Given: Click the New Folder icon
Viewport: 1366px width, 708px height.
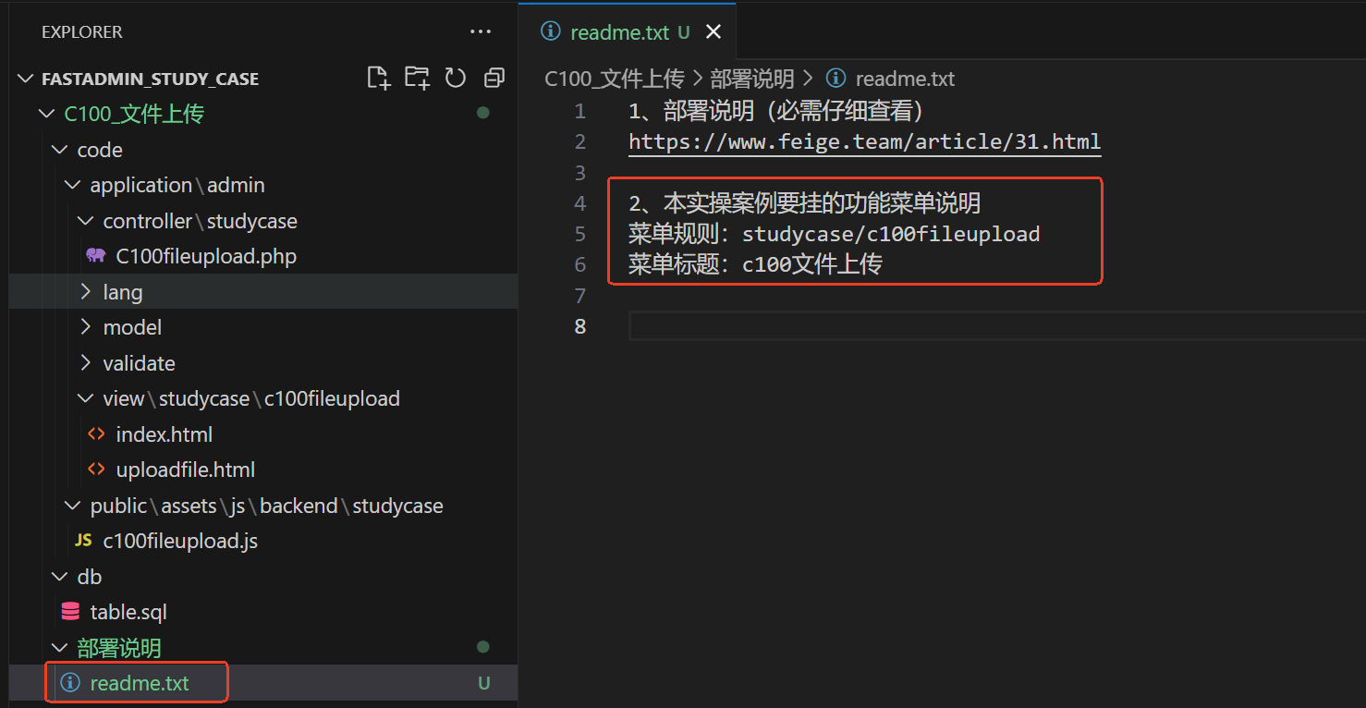Looking at the screenshot, I should coord(418,79).
